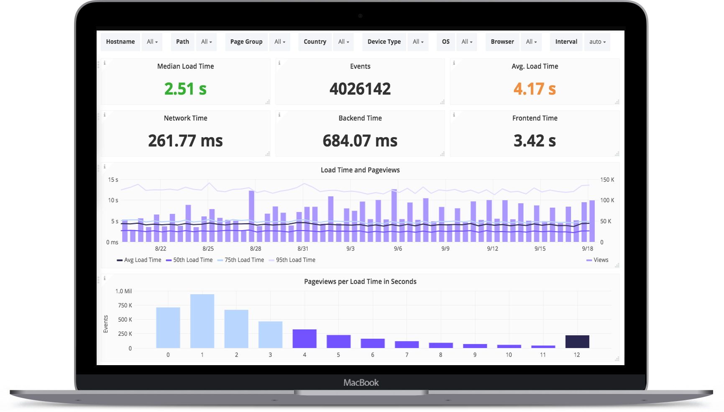
Task: Click the dark 12-second histogram bar
Action: 577,342
